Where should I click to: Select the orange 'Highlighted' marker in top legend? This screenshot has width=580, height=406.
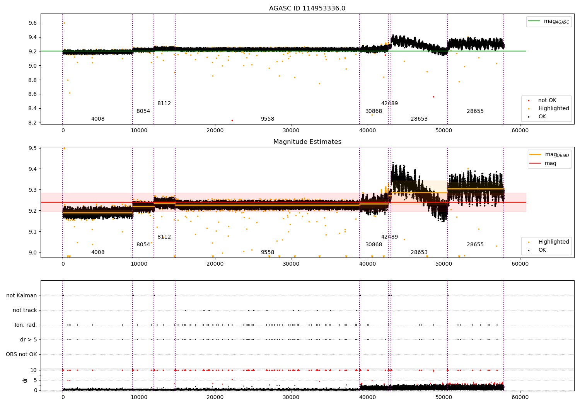(529, 109)
